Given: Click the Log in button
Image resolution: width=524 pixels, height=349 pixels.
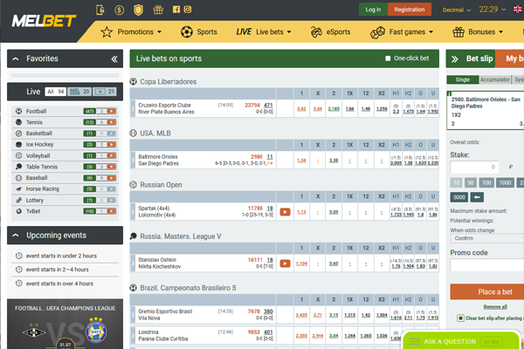Looking at the screenshot, I should (x=373, y=10).
